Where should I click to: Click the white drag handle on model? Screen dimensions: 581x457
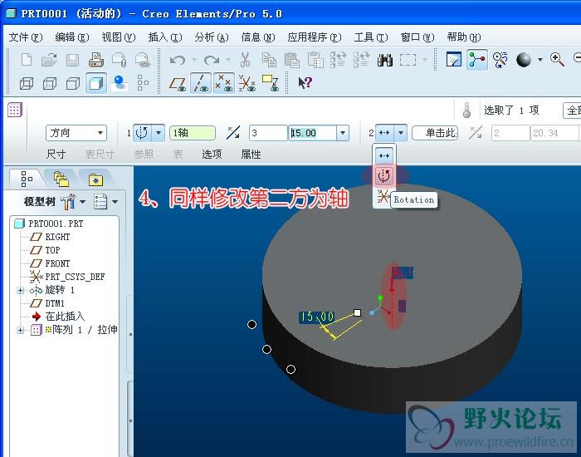(357, 312)
